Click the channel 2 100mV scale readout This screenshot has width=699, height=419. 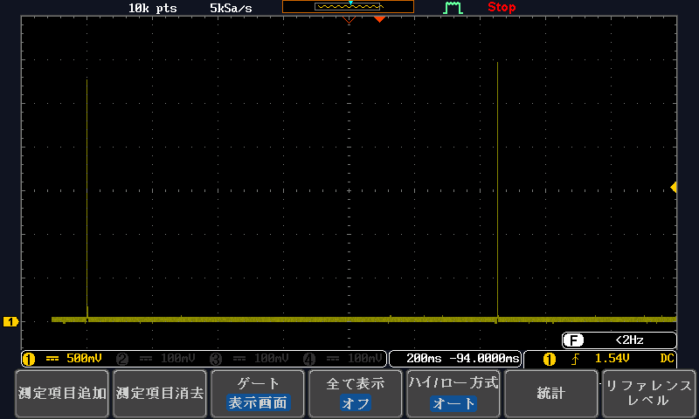(x=178, y=359)
